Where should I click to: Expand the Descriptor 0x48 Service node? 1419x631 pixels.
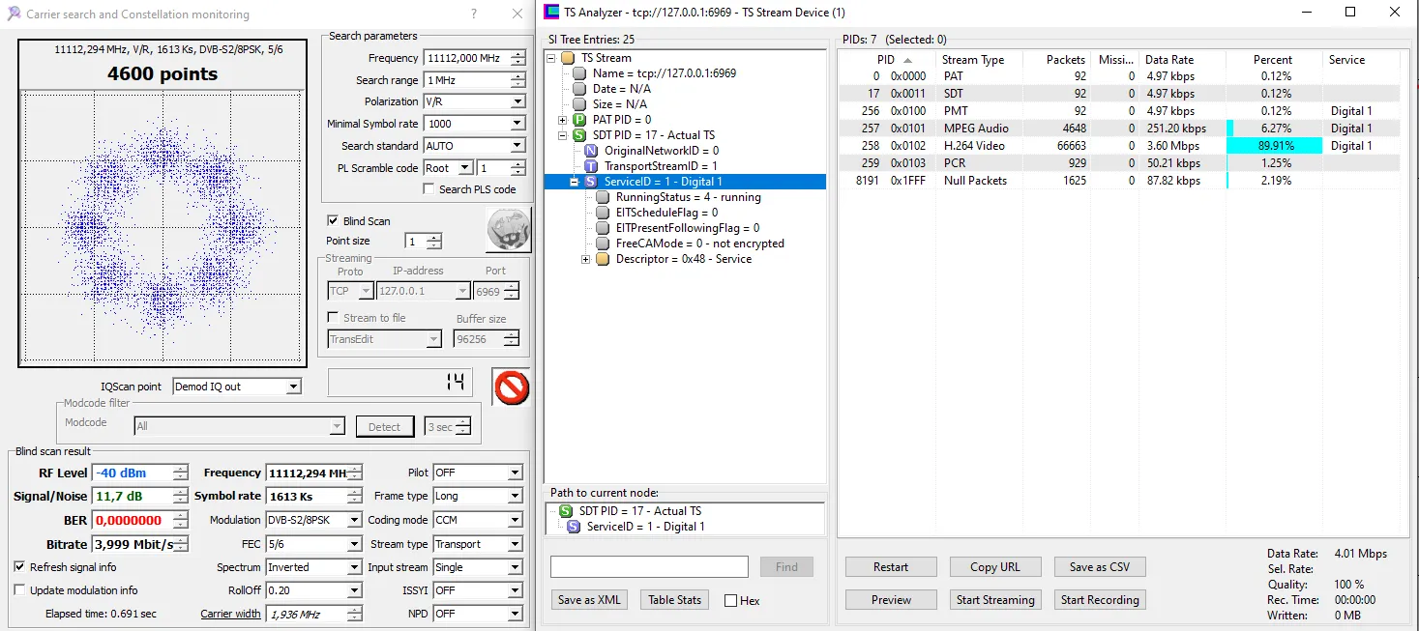(586, 259)
